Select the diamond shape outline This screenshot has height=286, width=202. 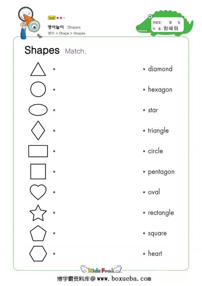(x=38, y=130)
